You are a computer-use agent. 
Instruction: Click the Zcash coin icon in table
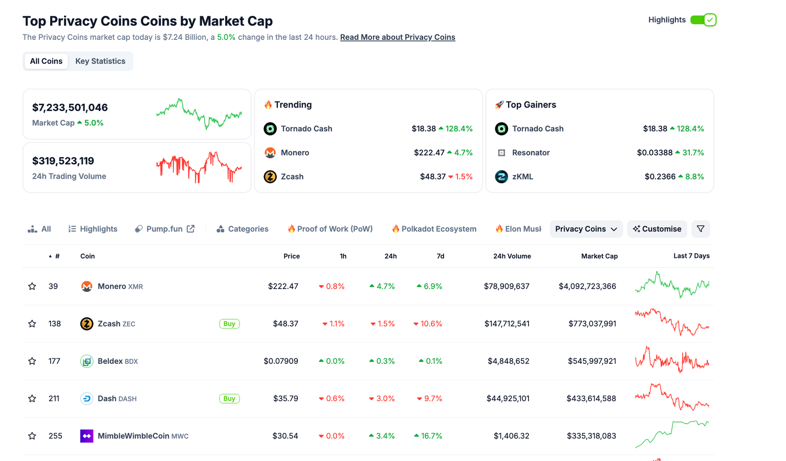point(86,324)
